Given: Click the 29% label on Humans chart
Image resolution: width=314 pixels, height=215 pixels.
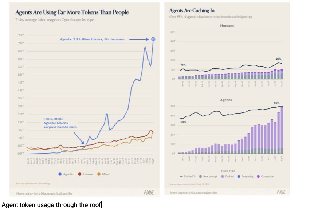Looking at the screenshot, I should (x=278, y=59).
